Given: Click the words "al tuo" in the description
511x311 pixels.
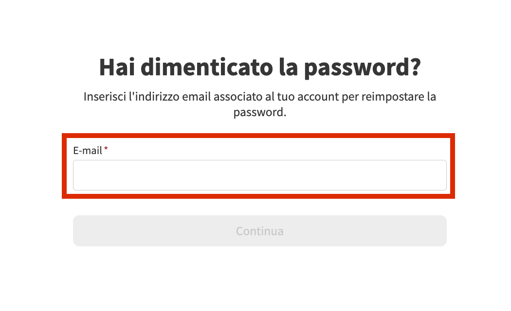Looking at the screenshot, I should pos(279,97).
